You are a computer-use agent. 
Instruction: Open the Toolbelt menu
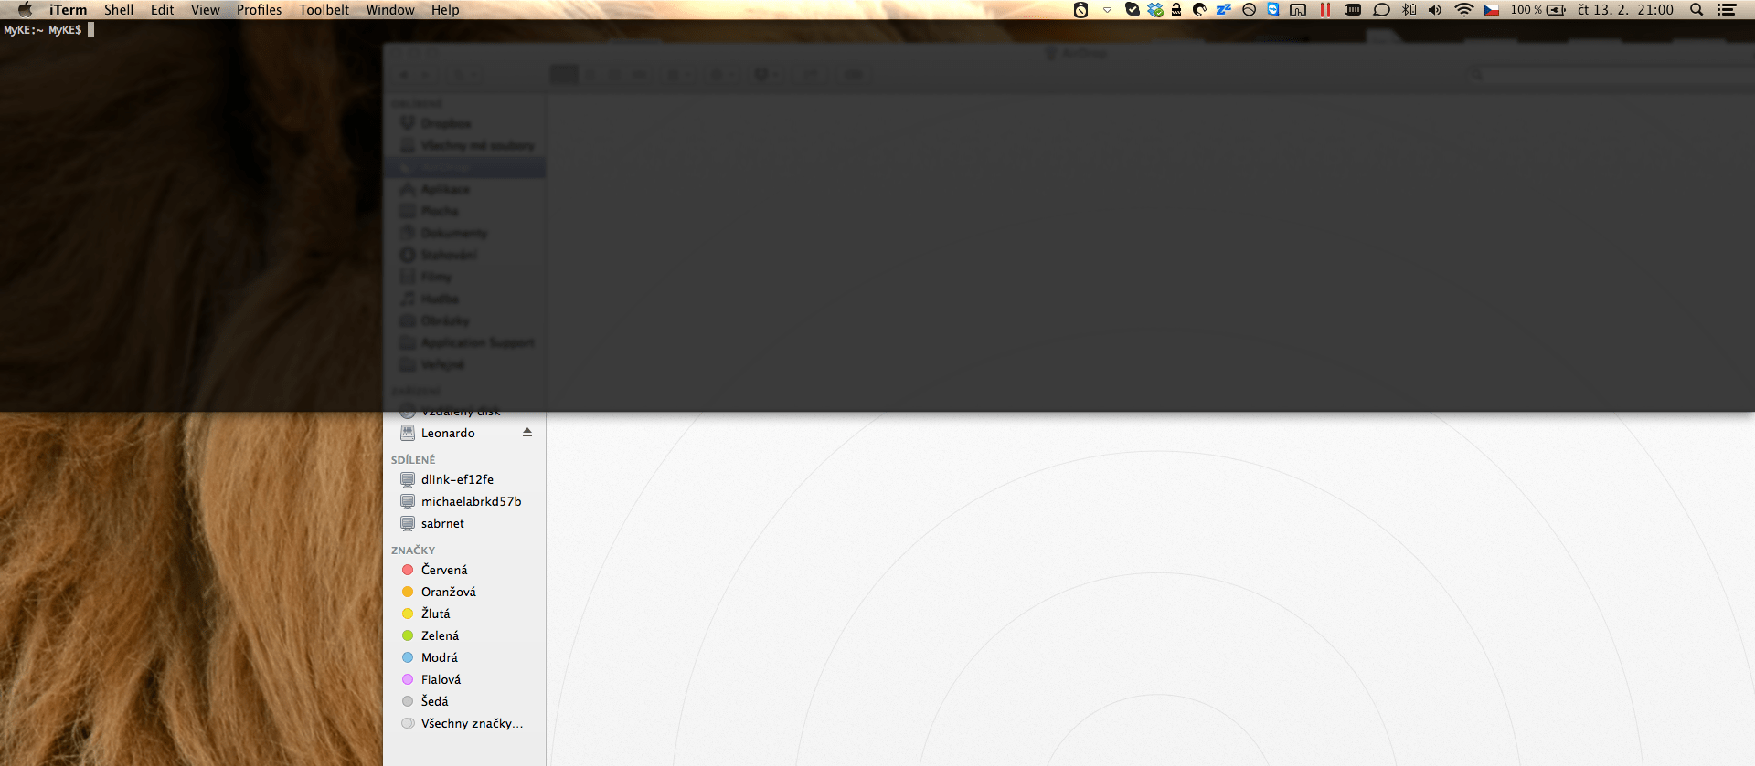point(324,10)
